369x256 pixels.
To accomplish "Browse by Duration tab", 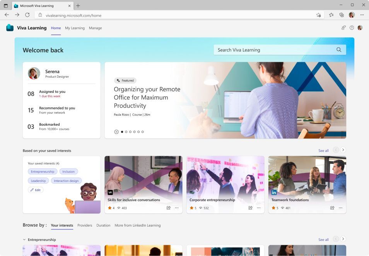I will pos(103,225).
